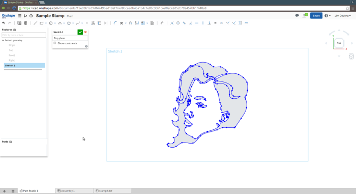Select the Insert DXF tool
Screen dimensions: 356x194
point(152,23)
